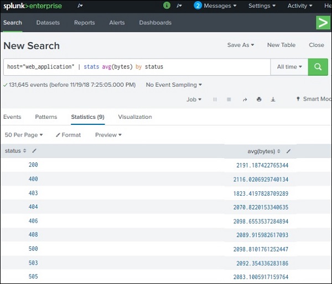The image size is (332, 284).
Task: Switch to the Visualization tab
Action: [x=135, y=117]
